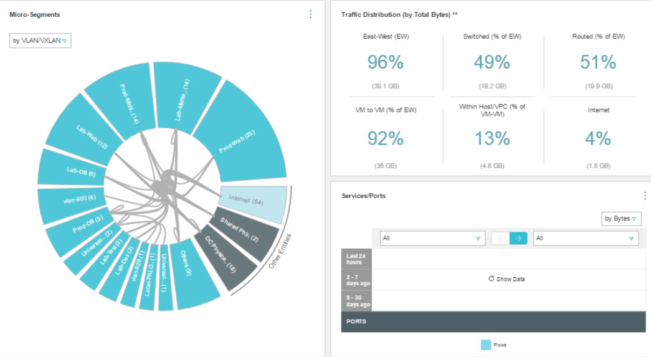Open the Services/Ports panel options menu
This screenshot has height=357, width=651.
(645, 196)
